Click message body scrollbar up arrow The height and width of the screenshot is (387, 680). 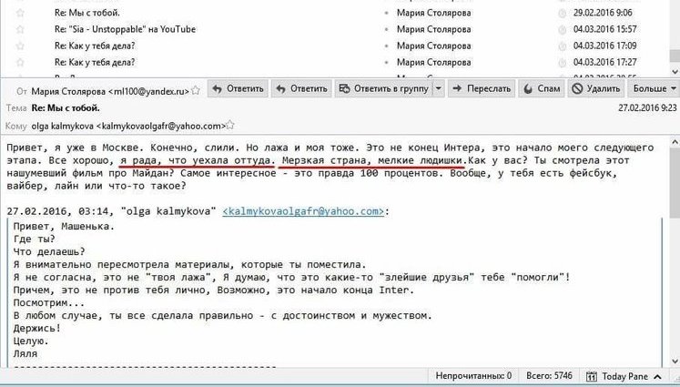pyautogui.click(x=675, y=142)
